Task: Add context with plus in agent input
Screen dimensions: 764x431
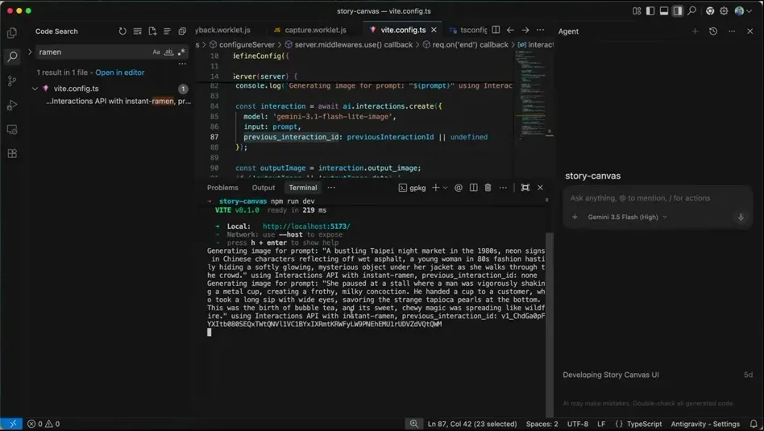Action: coord(575,218)
